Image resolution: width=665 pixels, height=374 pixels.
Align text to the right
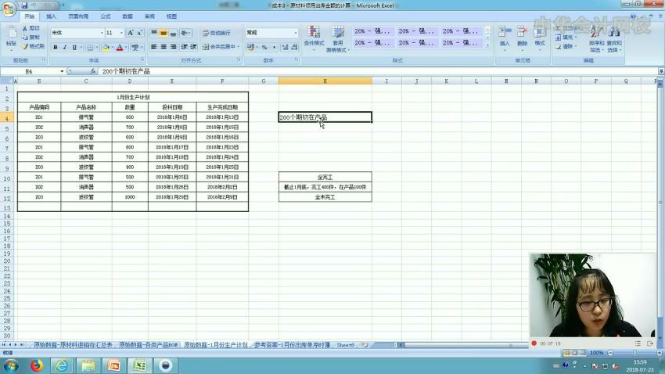click(173, 47)
